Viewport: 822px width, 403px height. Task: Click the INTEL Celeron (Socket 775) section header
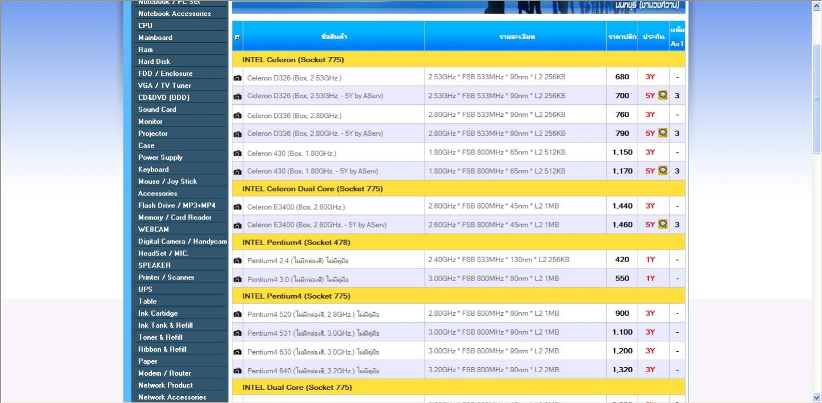click(x=293, y=59)
